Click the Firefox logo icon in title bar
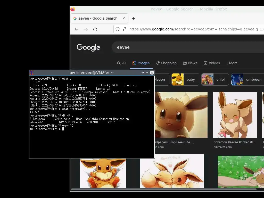 tap(72, 9)
